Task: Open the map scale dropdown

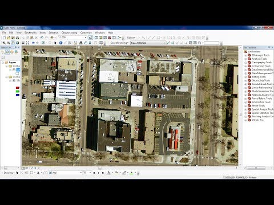Action: (86, 38)
